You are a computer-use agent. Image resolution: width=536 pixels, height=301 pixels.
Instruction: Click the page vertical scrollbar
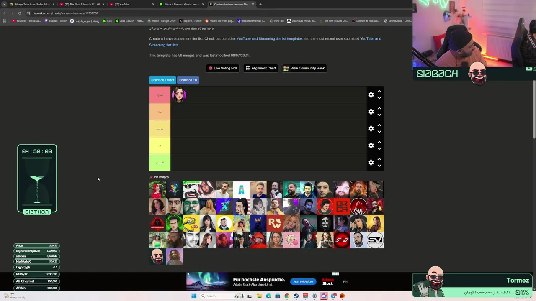(x=534, y=109)
